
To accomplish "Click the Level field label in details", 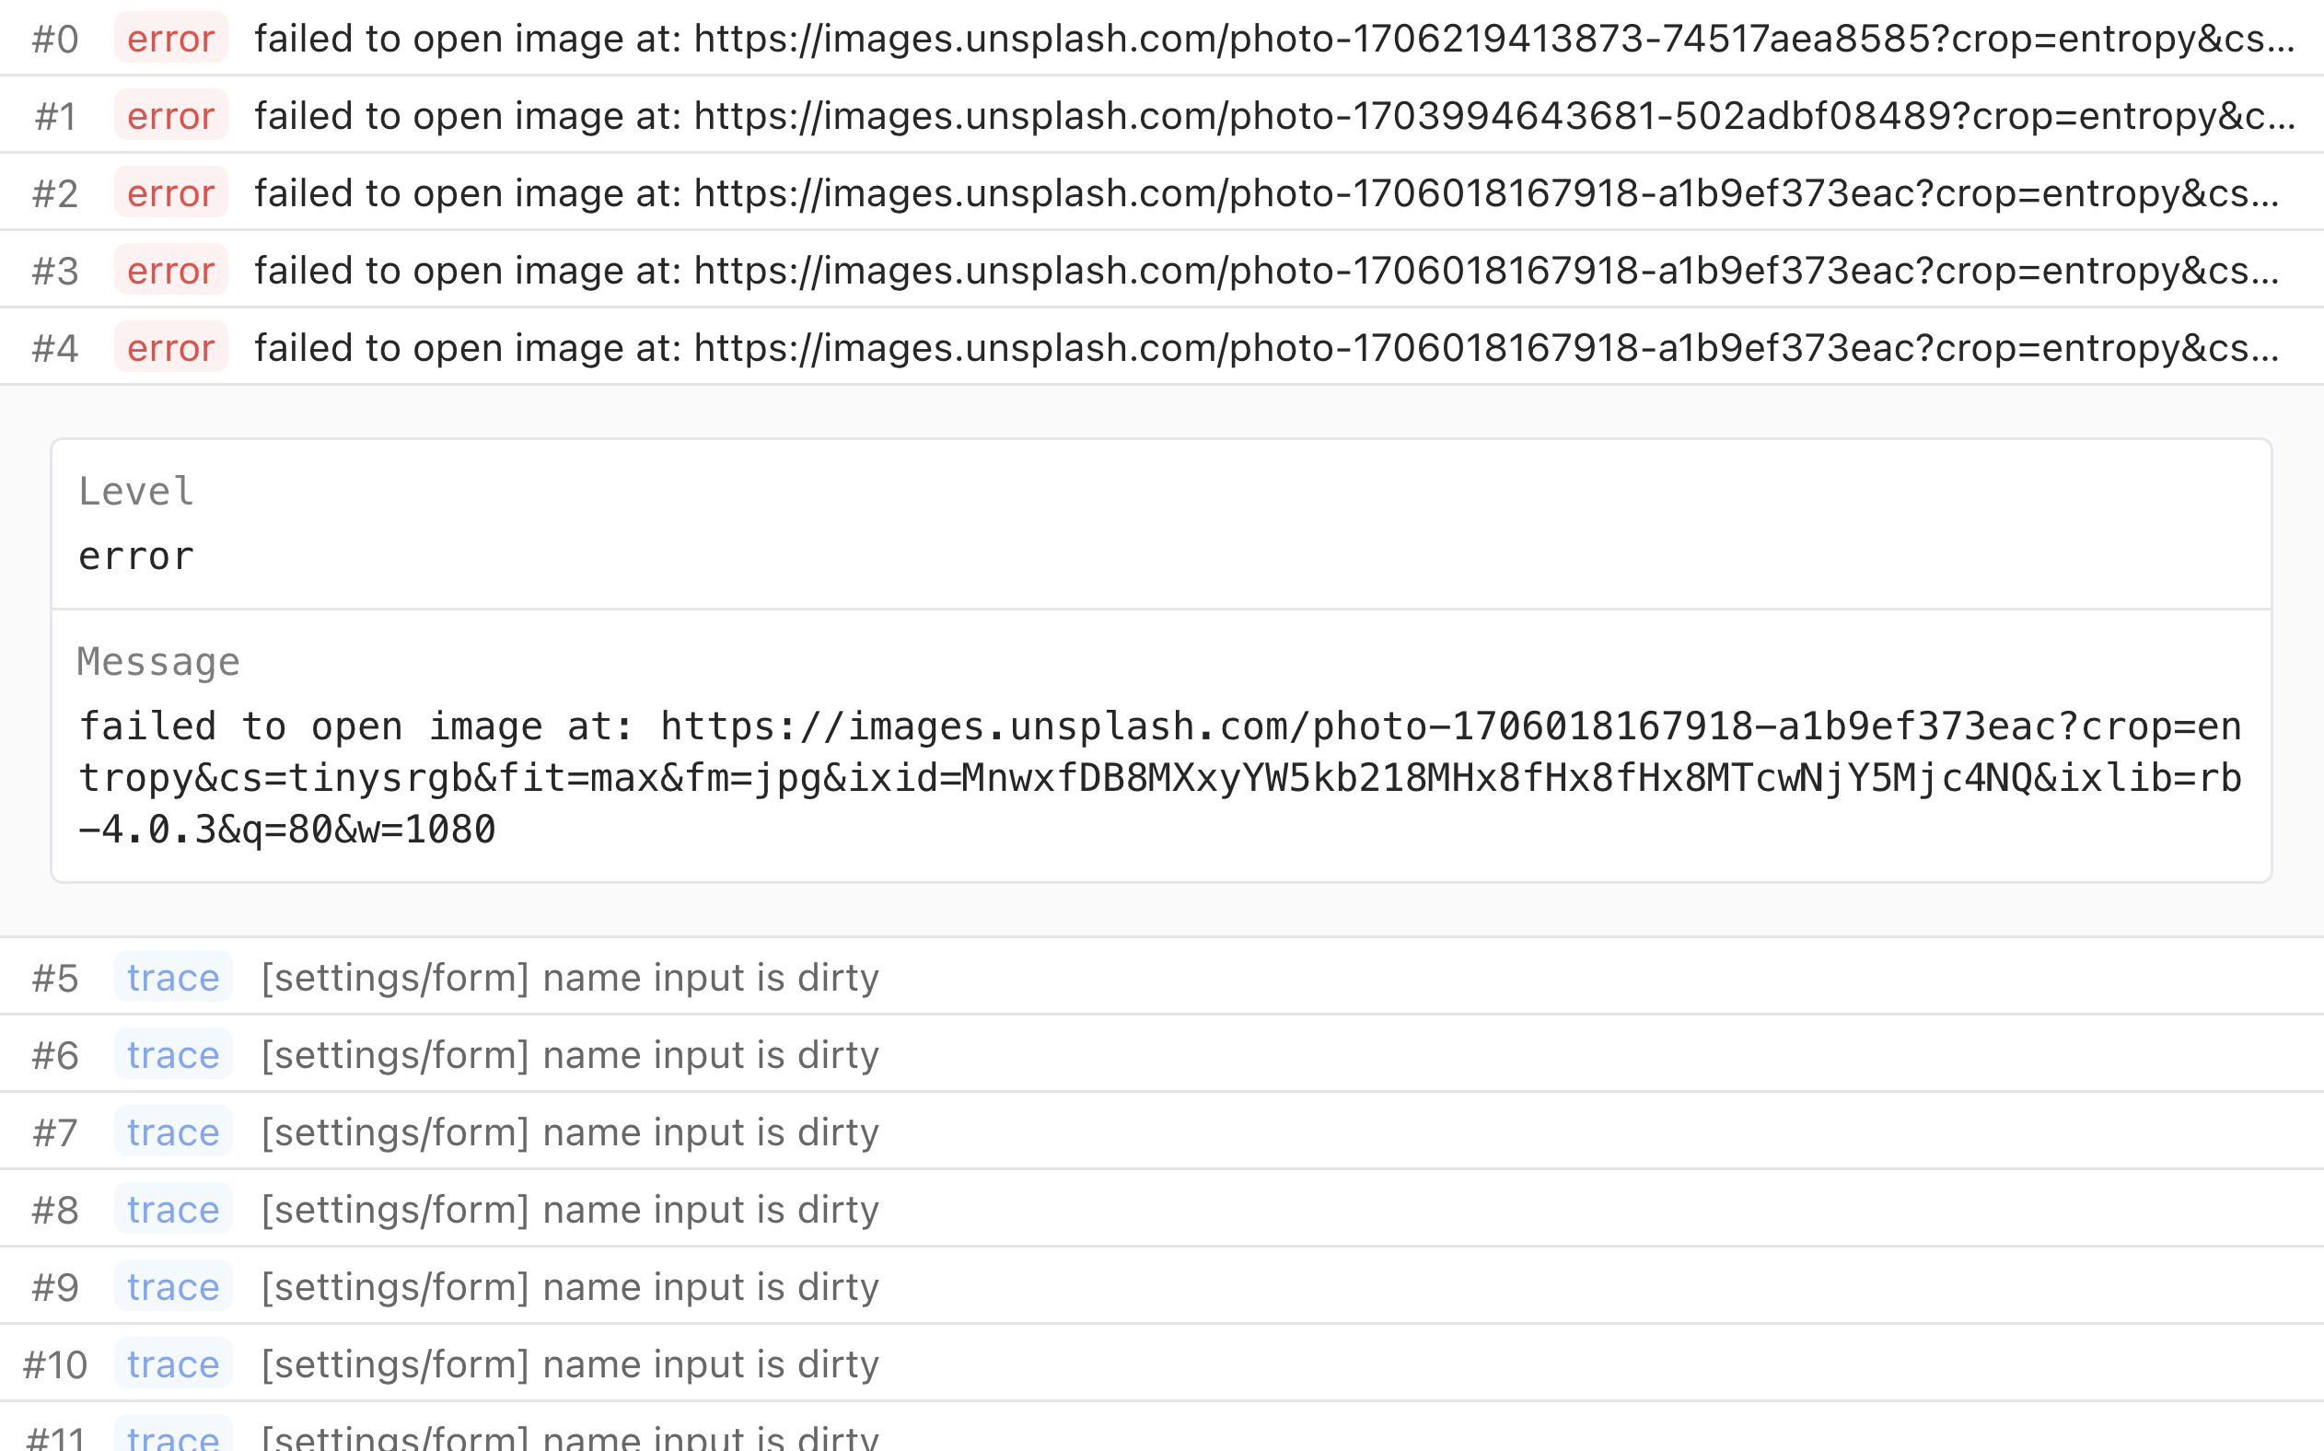I will [x=136, y=492].
